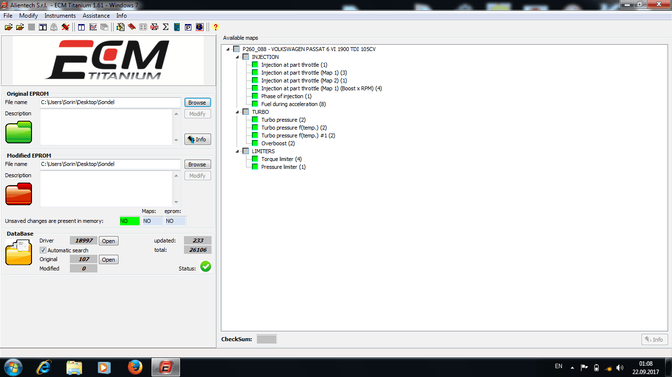The height and width of the screenshot is (377, 672).
Task: Click down arrow of Original EPROM description scrollbar
Action: (x=177, y=140)
